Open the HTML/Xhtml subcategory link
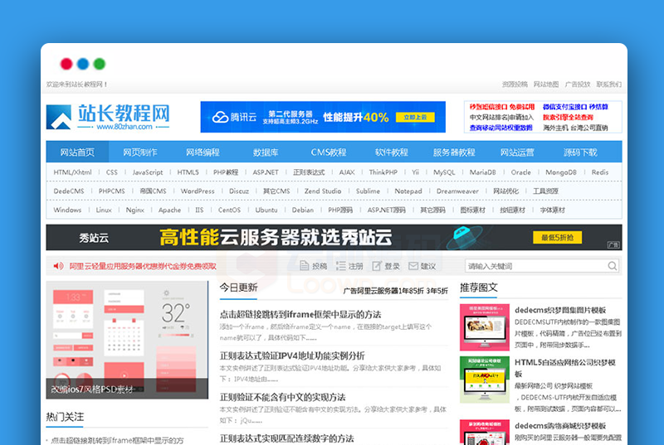This screenshot has width=664, height=445. click(72, 172)
